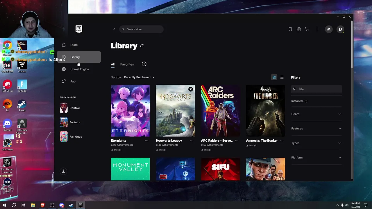Open the Hogwarts Legacy game cover
The width and height of the screenshot is (372, 209).
(x=175, y=111)
